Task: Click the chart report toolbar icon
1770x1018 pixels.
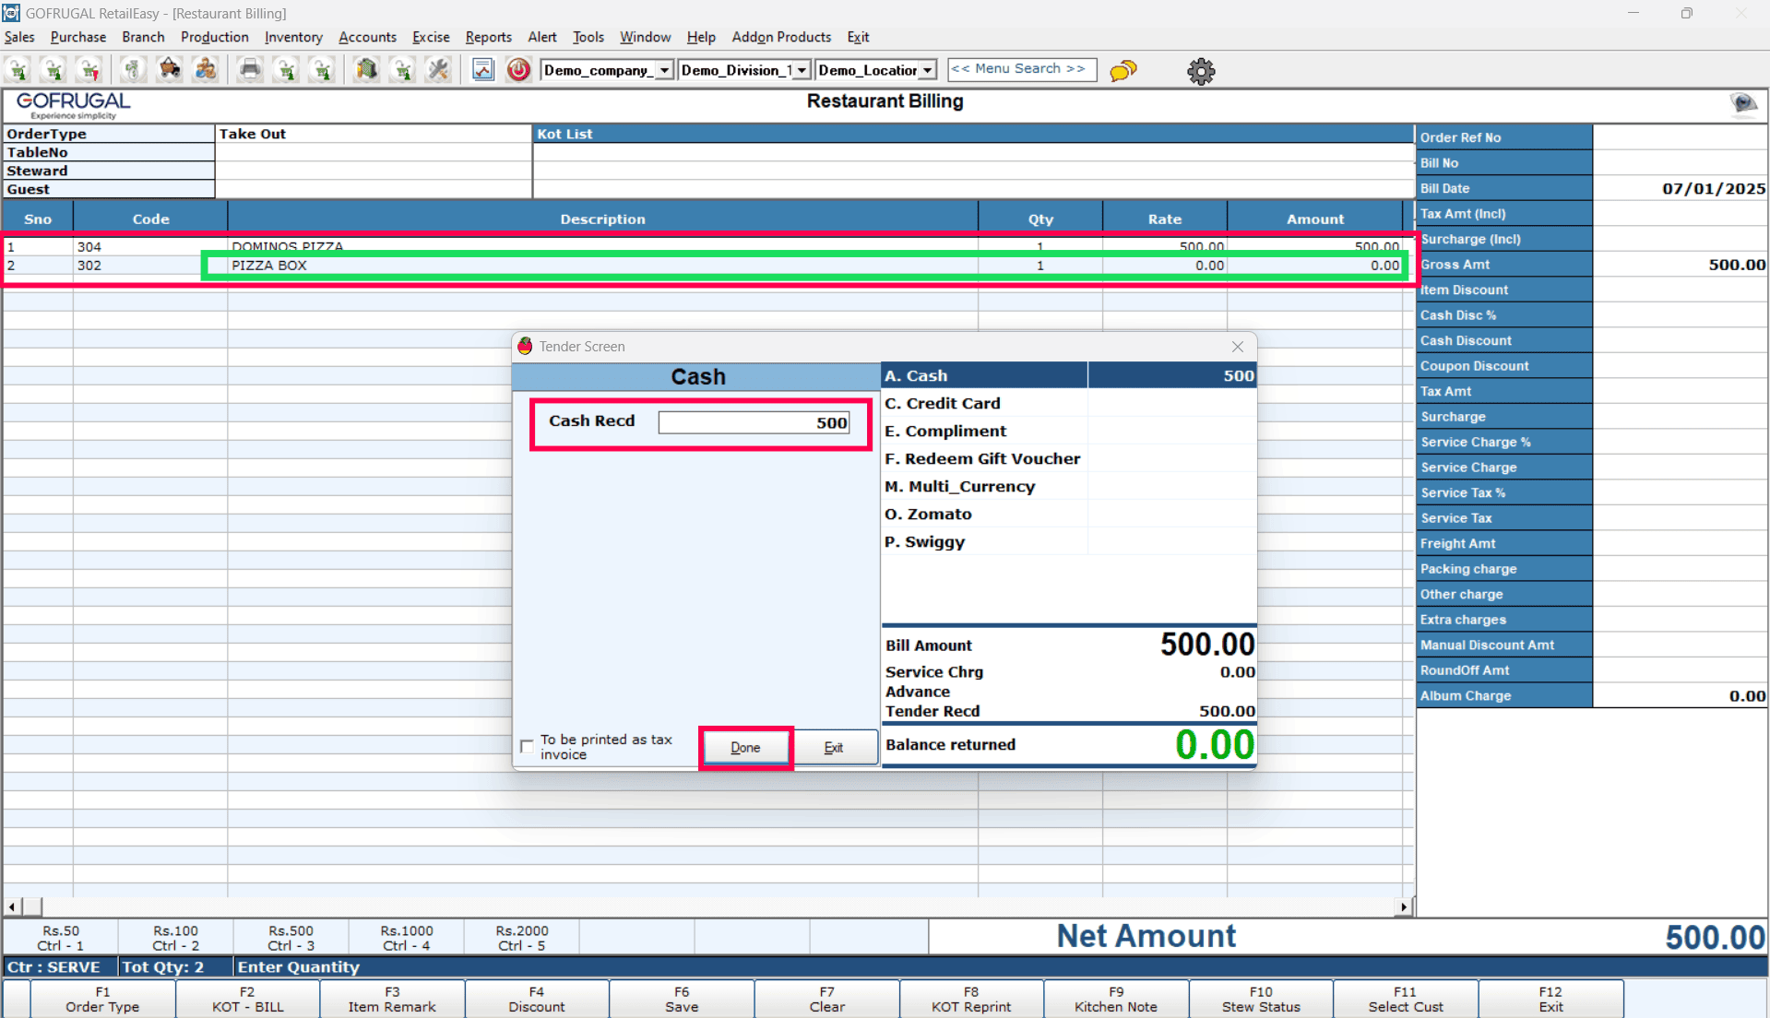Action: pyautogui.click(x=482, y=70)
